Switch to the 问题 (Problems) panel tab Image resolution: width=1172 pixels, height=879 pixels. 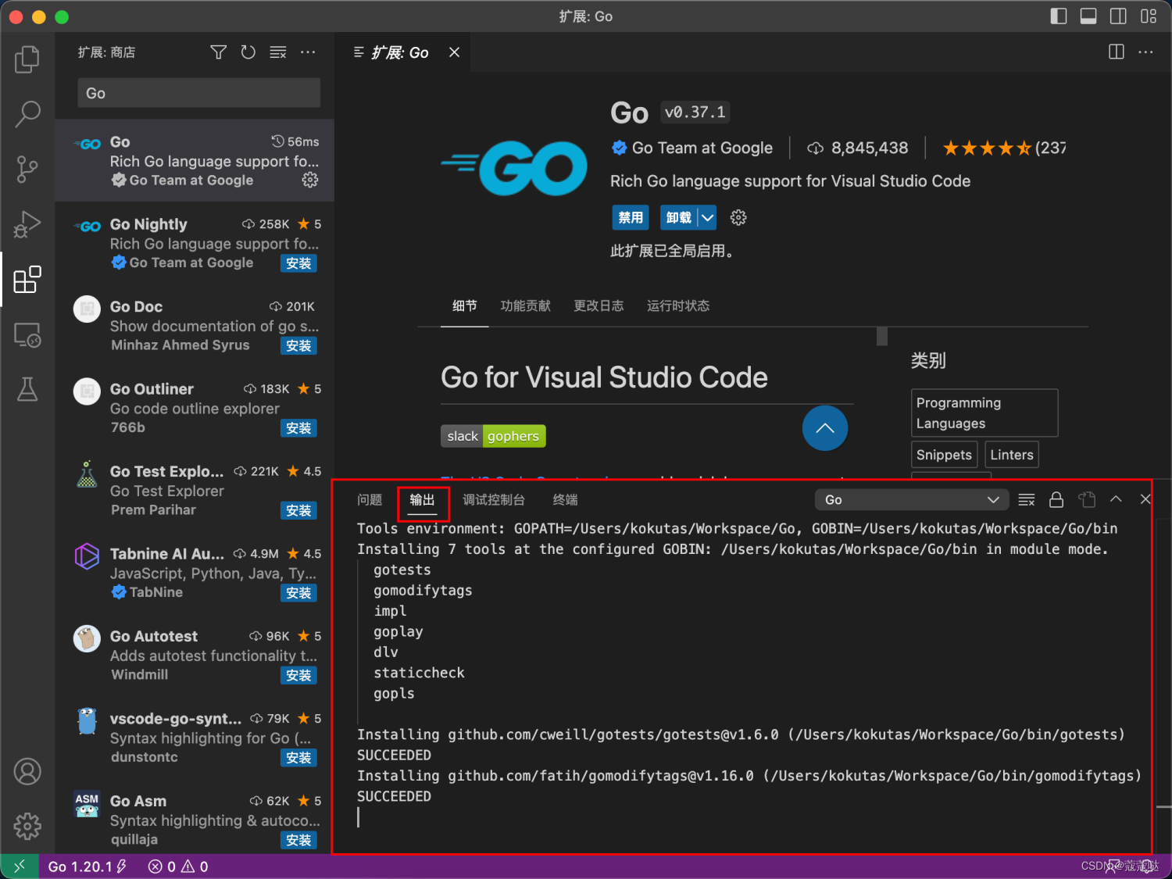click(x=370, y=500)
